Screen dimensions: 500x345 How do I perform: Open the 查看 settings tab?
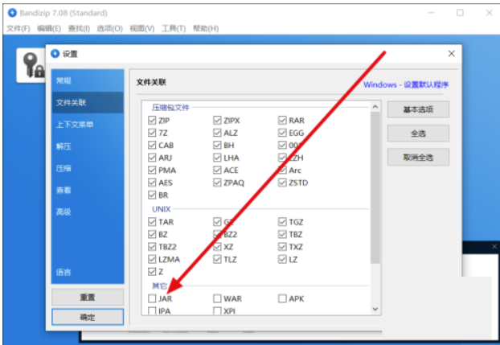(x=88, y=191)
